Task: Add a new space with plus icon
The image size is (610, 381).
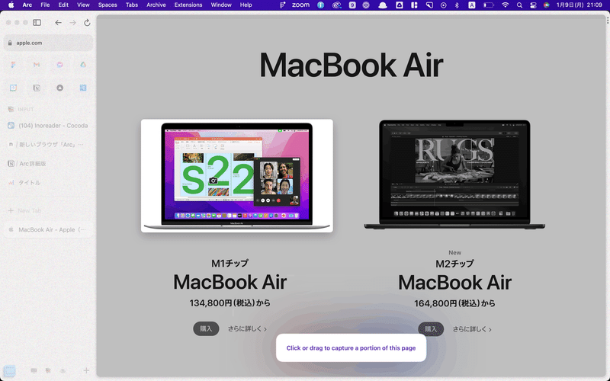Action: point(86,370)
